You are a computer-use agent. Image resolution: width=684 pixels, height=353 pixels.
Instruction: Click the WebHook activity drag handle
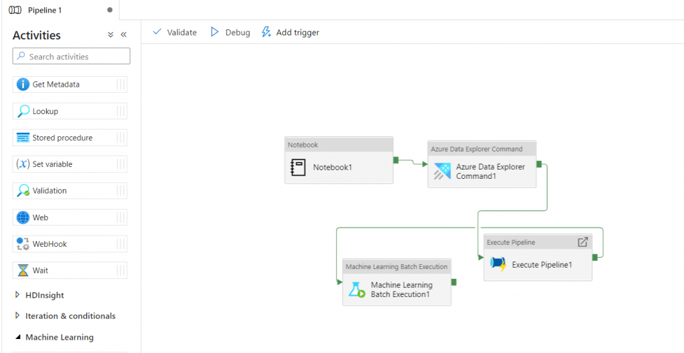(x=121, y=244)
